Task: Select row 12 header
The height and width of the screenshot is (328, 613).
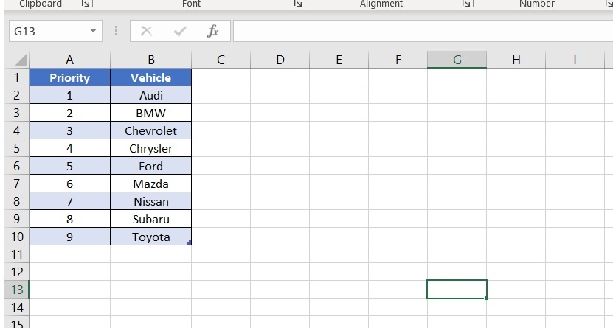Action: tap(16, 272)
